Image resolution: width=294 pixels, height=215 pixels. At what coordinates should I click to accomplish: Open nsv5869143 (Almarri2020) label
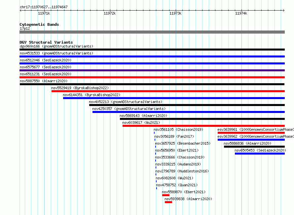coord(143,116)
